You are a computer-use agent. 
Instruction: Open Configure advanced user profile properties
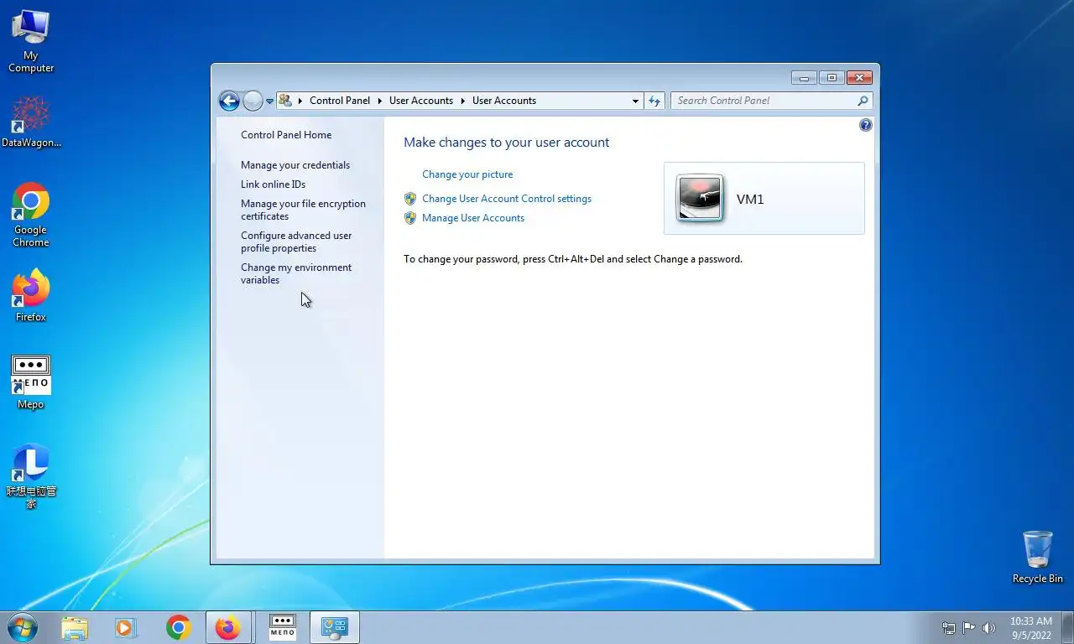click(x=296, y=241)
